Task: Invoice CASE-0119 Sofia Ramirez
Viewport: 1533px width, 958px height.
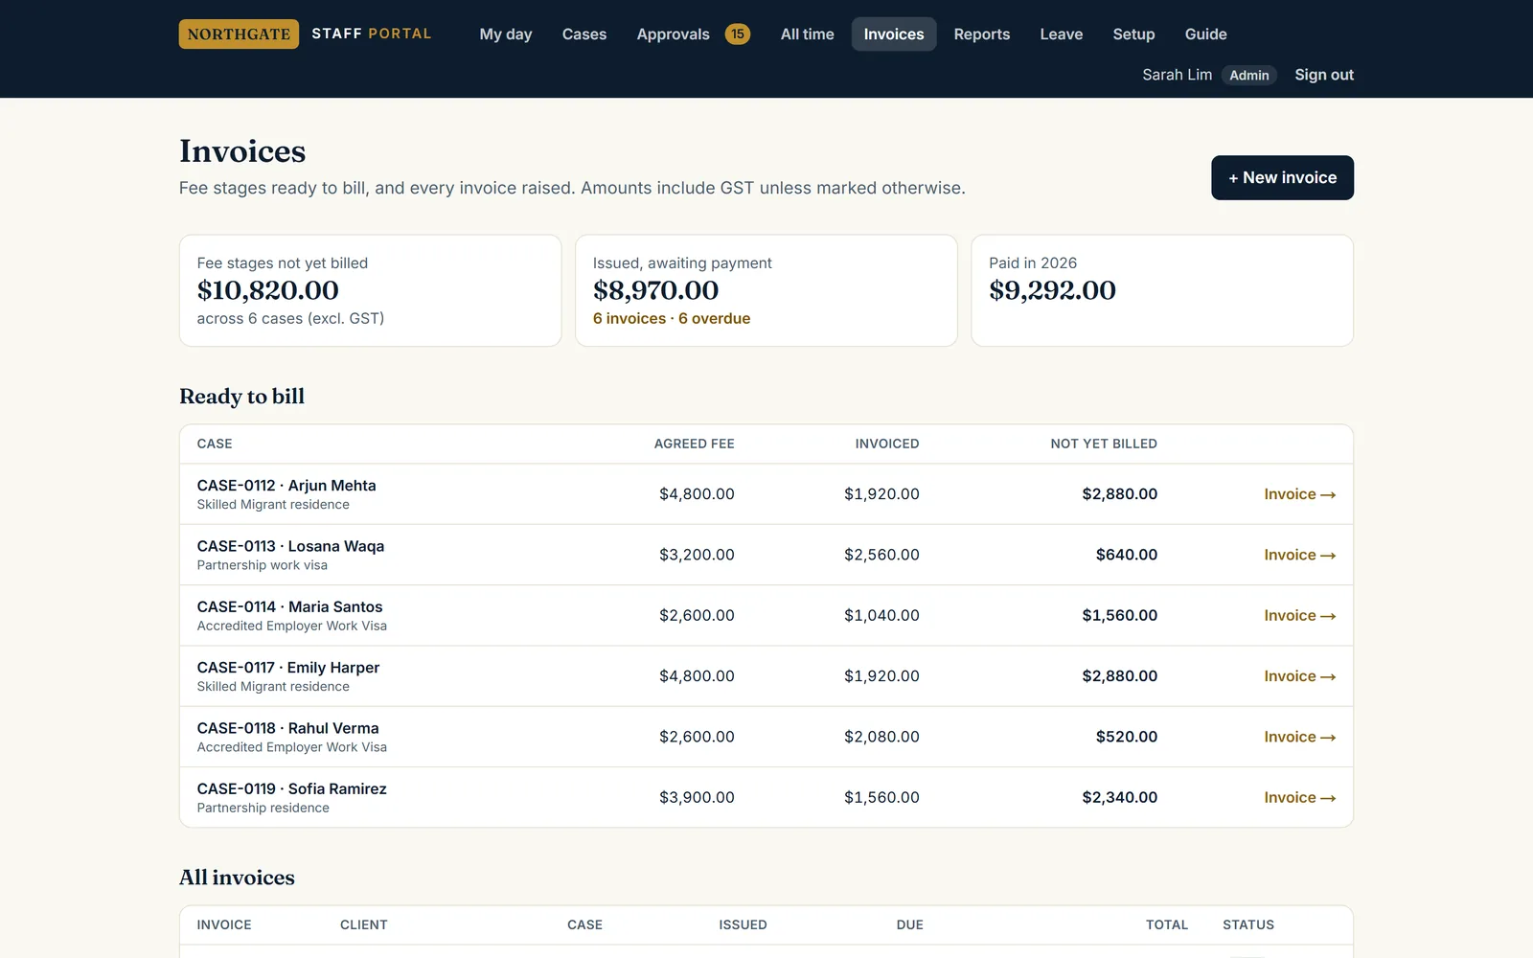Action: tap(1299, 797)
